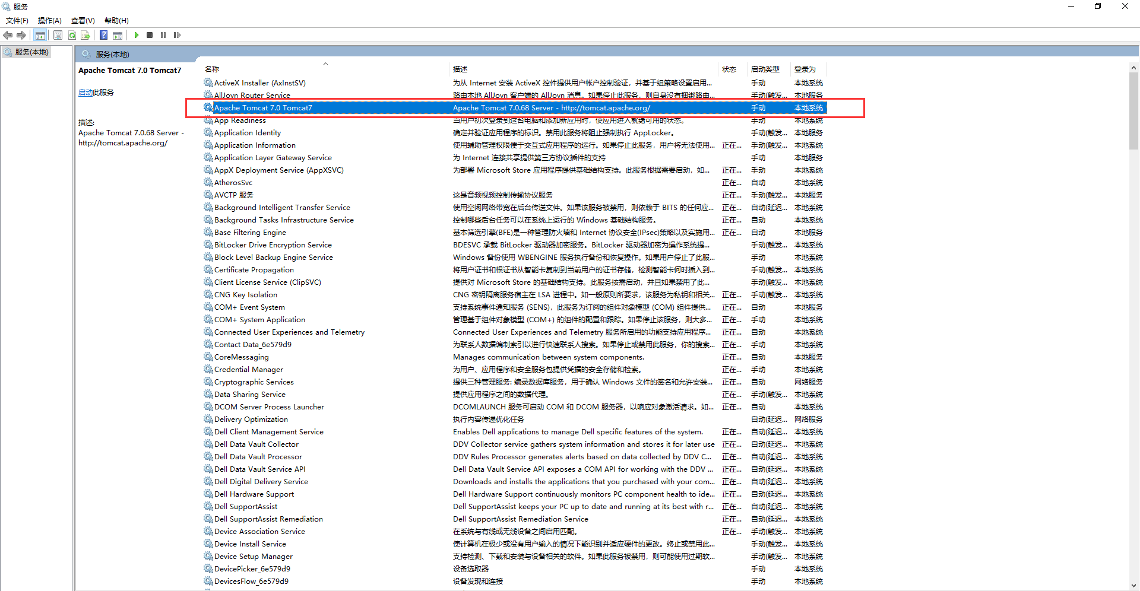Click the gear icon beside Device Install Service

(x=208, y=544)
